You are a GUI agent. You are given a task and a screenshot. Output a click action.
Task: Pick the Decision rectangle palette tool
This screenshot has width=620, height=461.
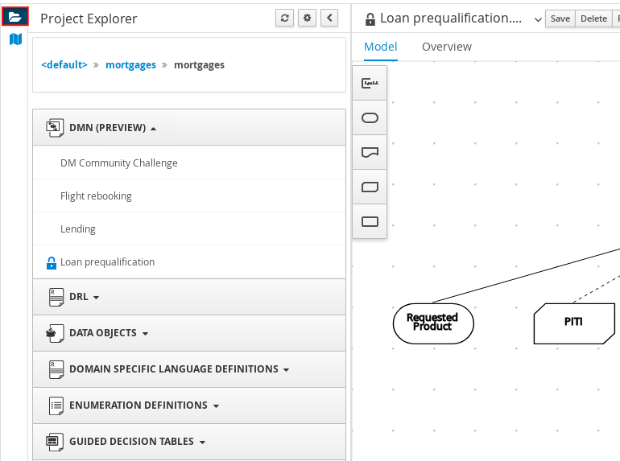370,221
